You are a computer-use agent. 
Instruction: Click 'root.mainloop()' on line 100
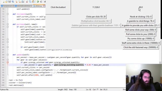click(16, 85)
